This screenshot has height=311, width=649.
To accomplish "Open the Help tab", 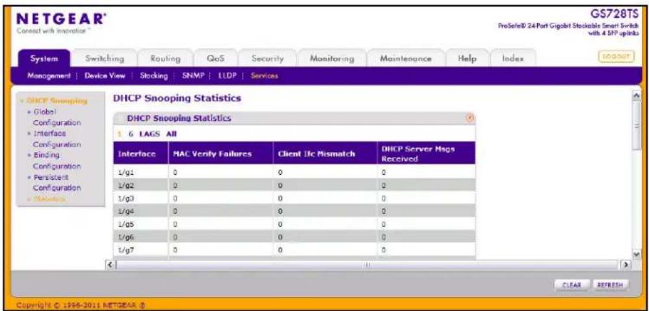I will [x=467, y=58].
